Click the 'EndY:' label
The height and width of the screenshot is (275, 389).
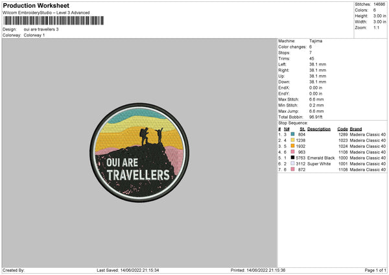284,93
